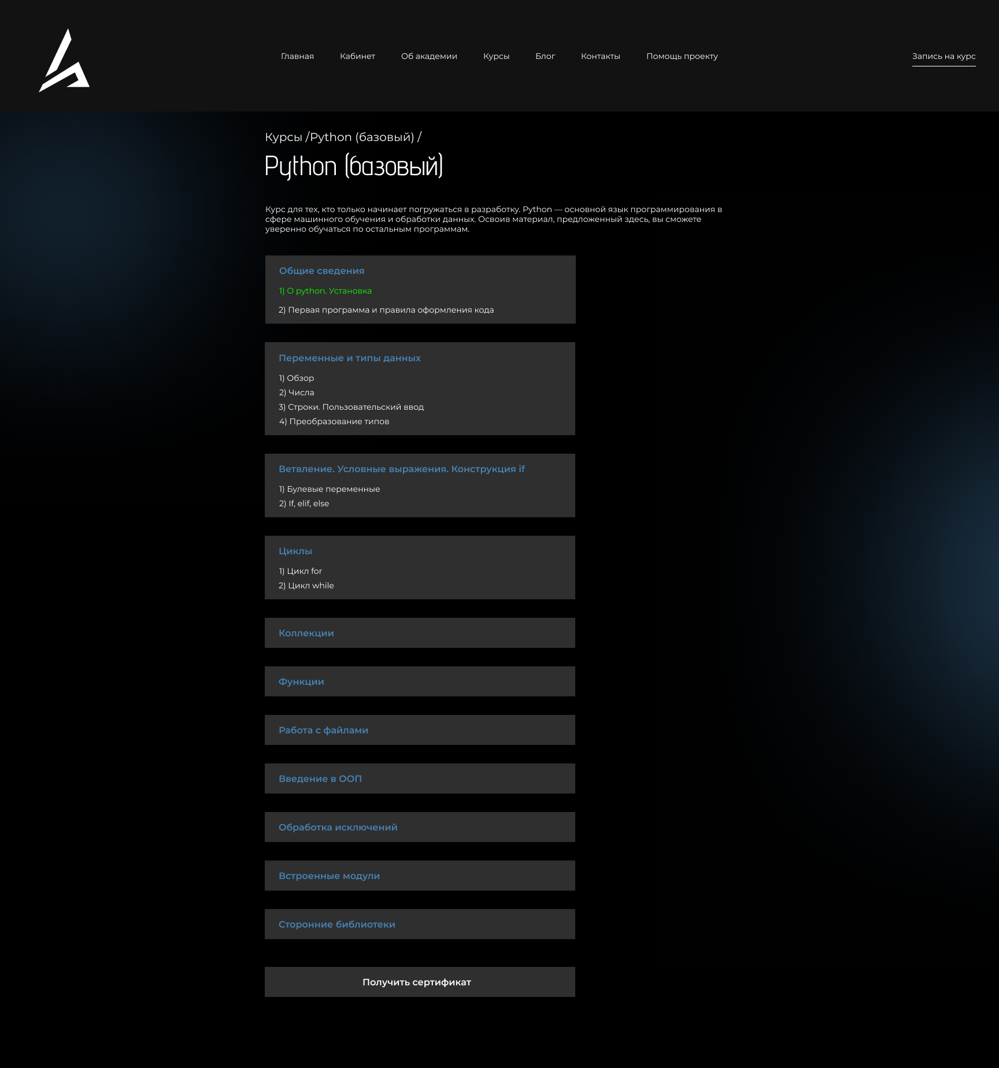Open the Блог menu item
This screenshot has height=1068, width=999.
point(545,56)
